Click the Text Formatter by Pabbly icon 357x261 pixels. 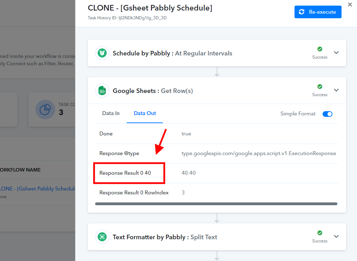[102, 237]
